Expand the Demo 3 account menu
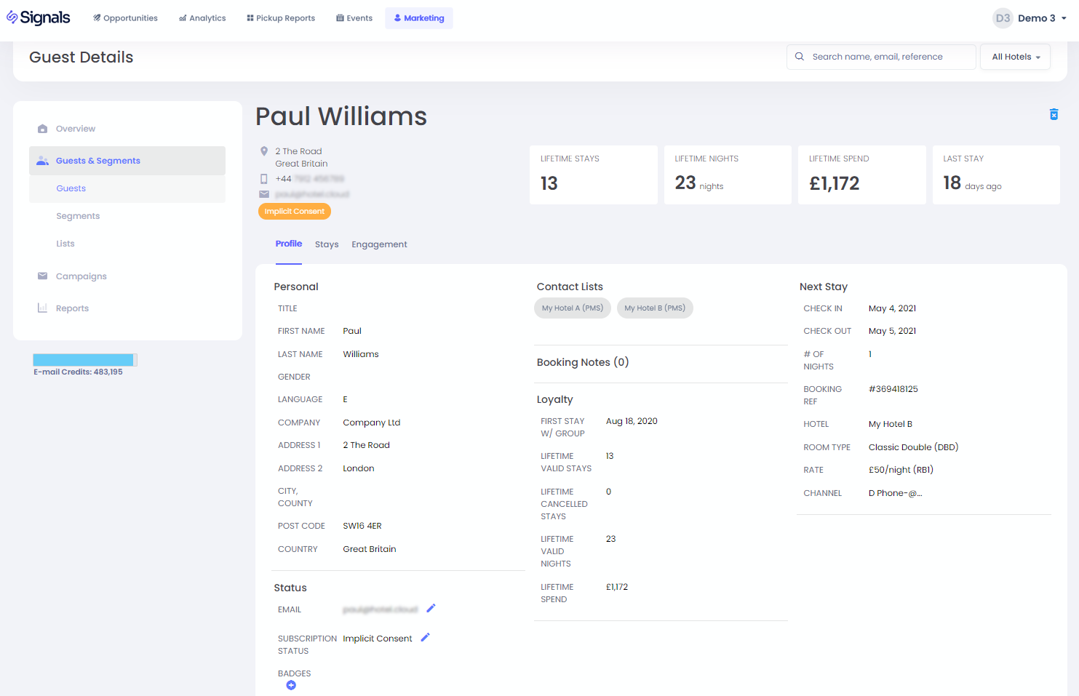Screen dimensions: 1079x696 point(1064,18)
